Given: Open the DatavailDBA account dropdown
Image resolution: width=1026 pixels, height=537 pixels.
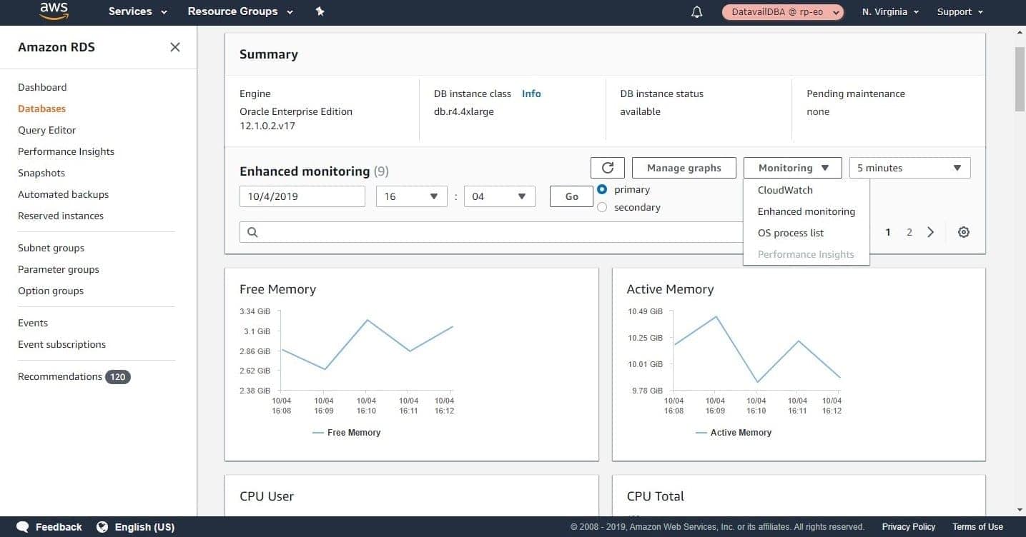Looking at the screenshot, I should [x=783, y=12].
